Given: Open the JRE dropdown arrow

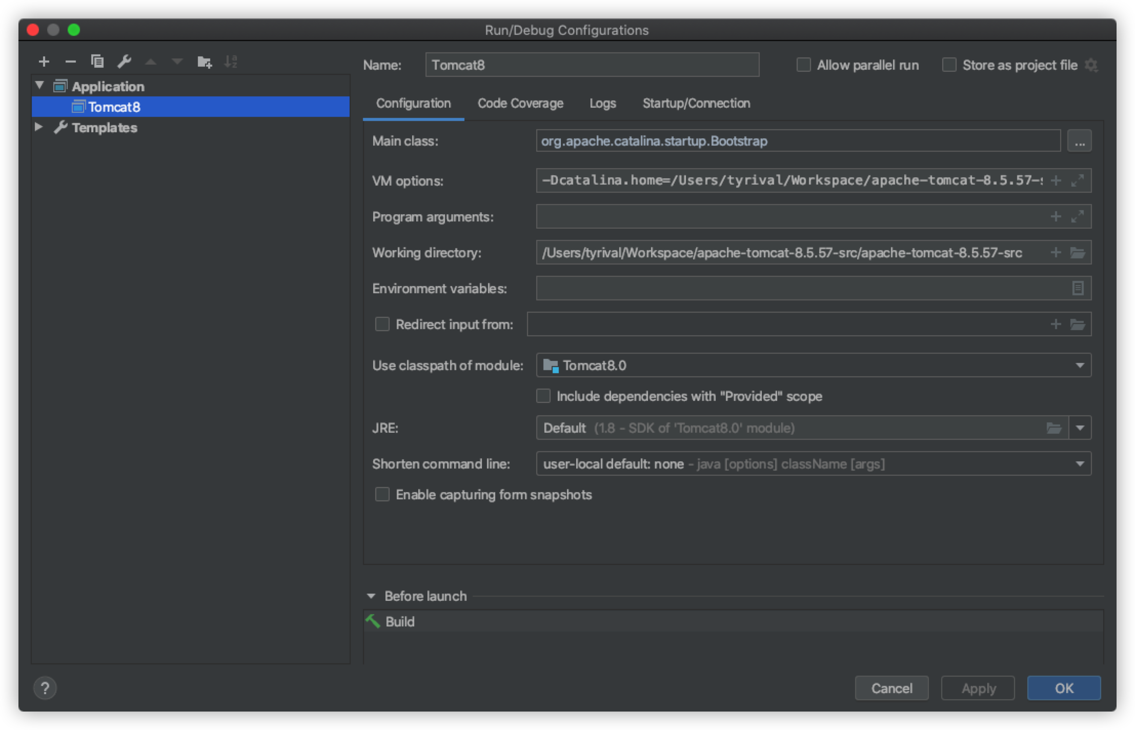Looking at the screenshot, I should click(x=1080, y=428).
